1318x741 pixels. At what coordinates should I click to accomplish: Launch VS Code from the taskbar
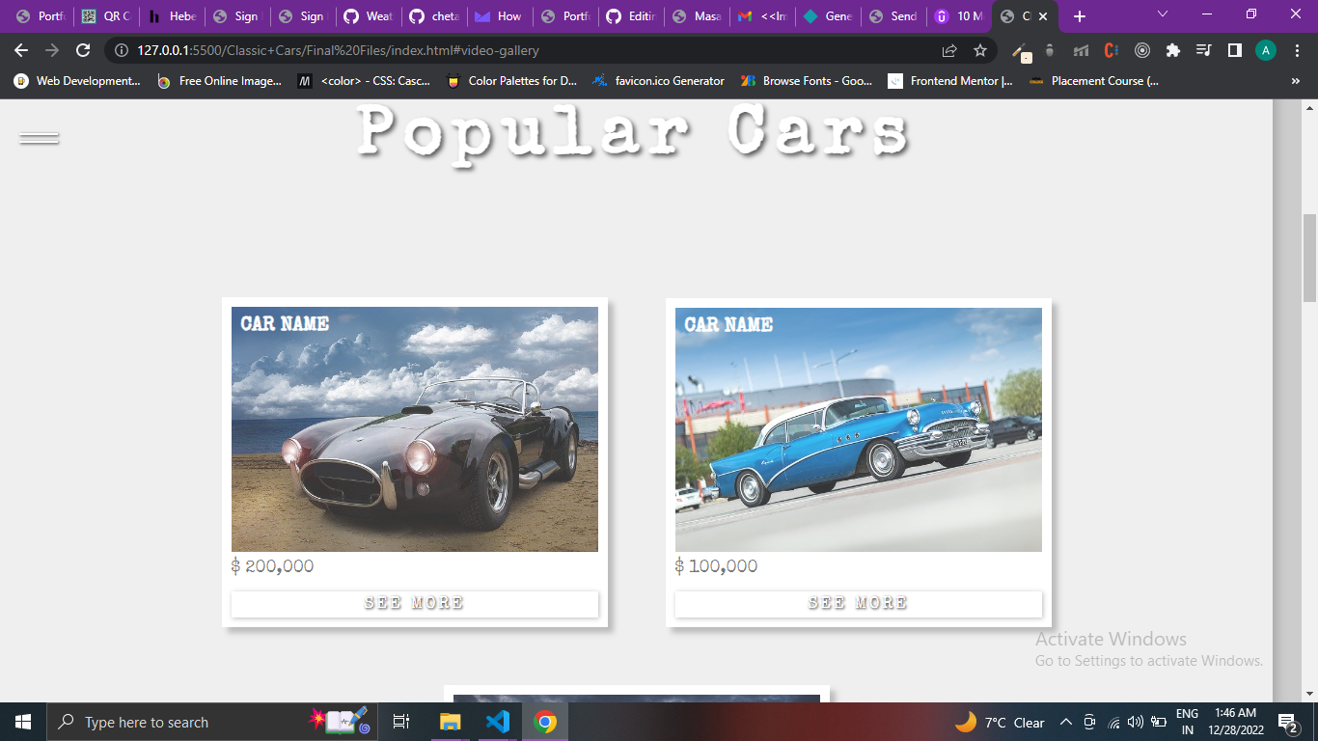[497, 721]
